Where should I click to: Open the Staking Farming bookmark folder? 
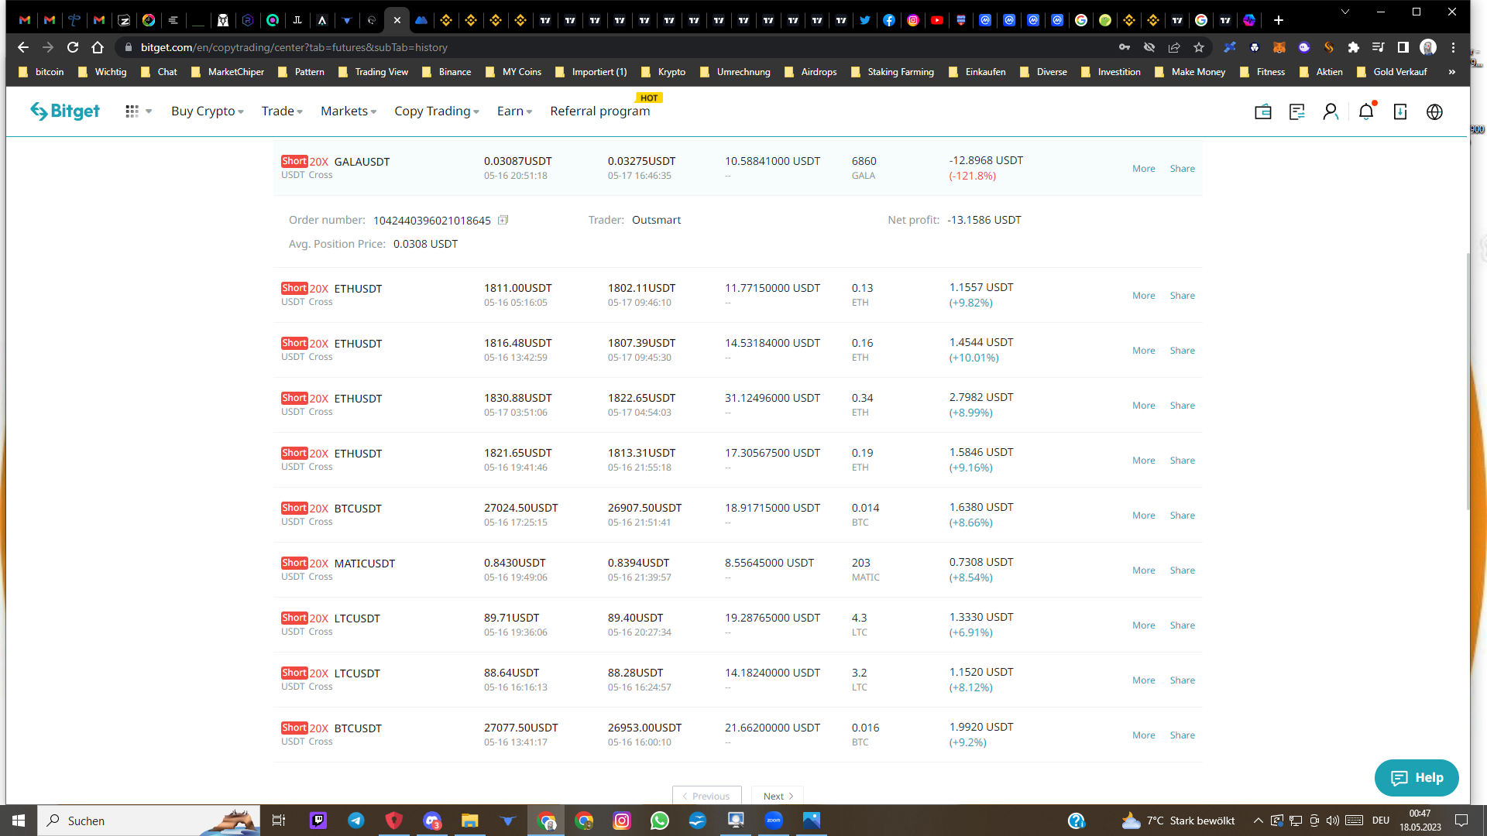(893, 72)
